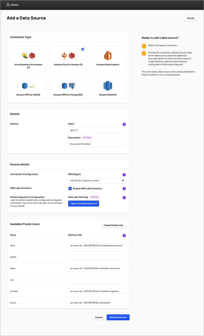The width and height of the screenshot is (204, 336).
Task: Select Amazon RDS for MySQL radio button
Action: point(43,79)
